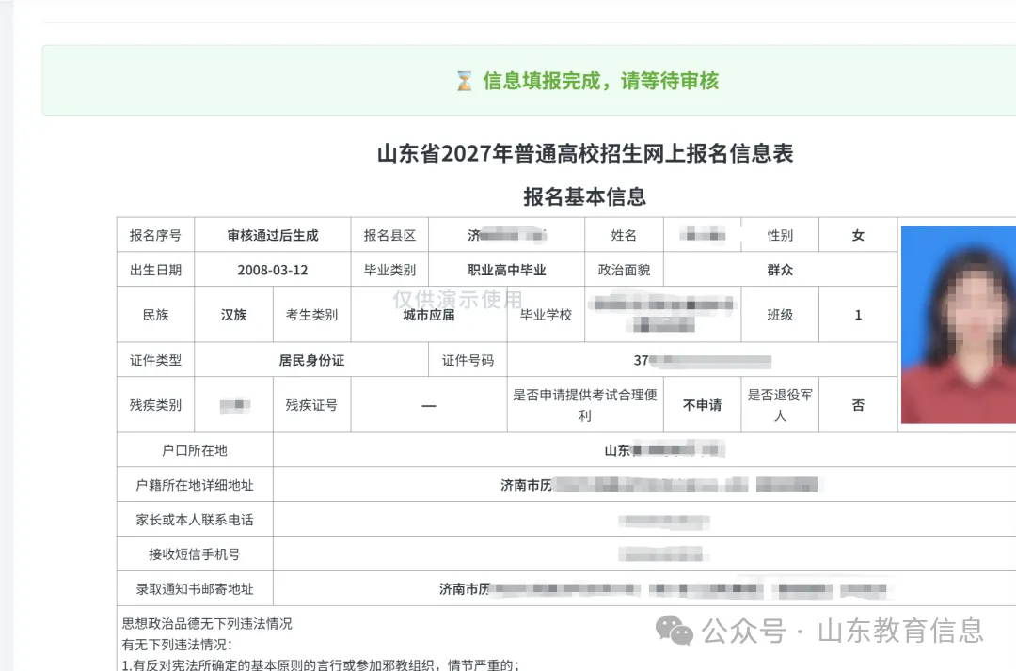Click the '考生类别' label cell
Screen dimensions: 1016x671
tap(311, 315)
